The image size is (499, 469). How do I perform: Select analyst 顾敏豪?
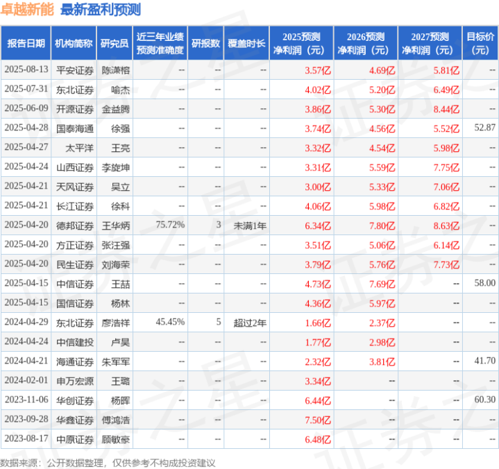tap(116, 439)
